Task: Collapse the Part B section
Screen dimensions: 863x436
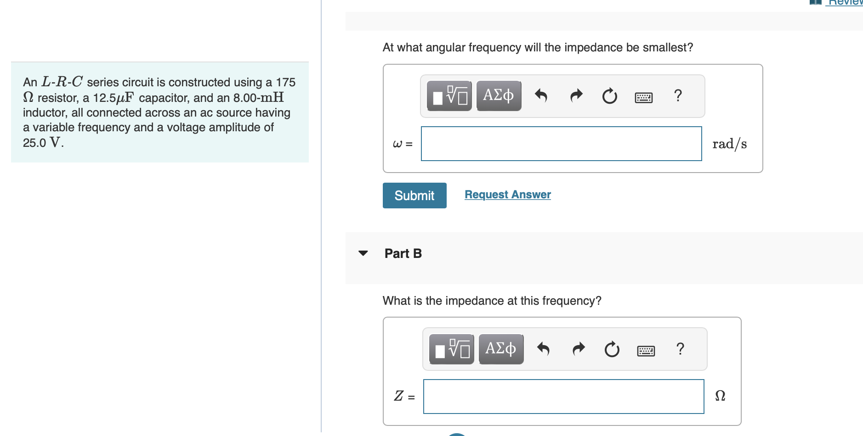Action: 363,253
